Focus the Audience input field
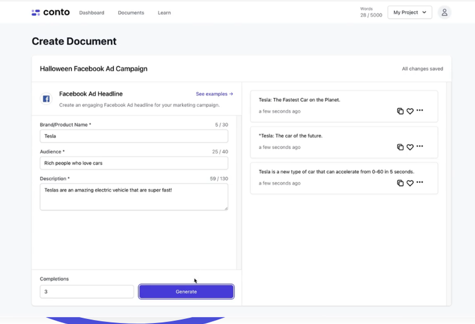The width and height of the screenshot is (475, 324). [134, 163]
